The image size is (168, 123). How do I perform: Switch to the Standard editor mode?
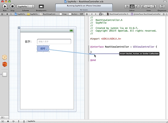pos(127,6)
